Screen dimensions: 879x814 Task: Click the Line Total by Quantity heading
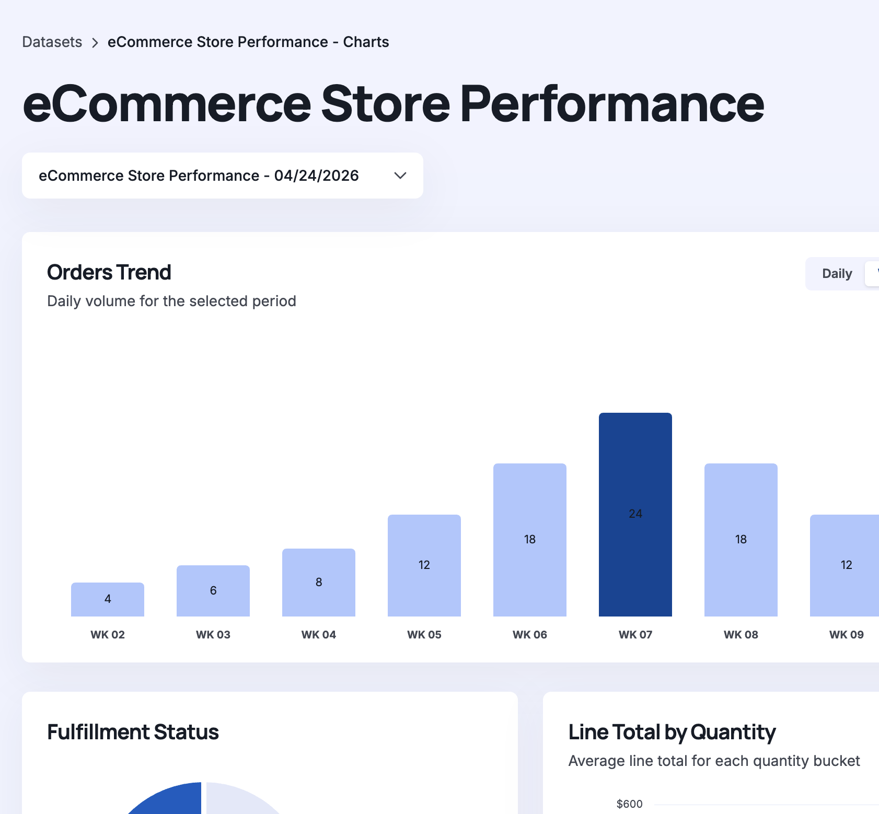coord(672,732)
